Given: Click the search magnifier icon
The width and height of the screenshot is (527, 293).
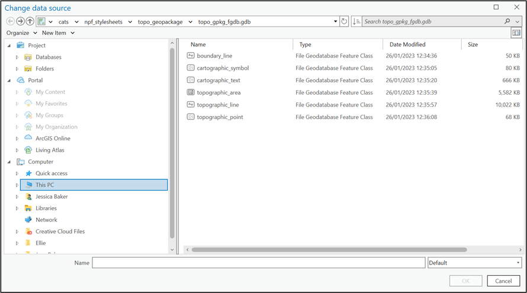Looking at the screenshot, I should [x=507, y=21].
